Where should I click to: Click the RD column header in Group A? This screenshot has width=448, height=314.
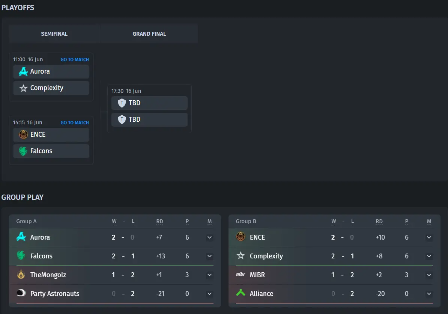click(x=160, y=222)
